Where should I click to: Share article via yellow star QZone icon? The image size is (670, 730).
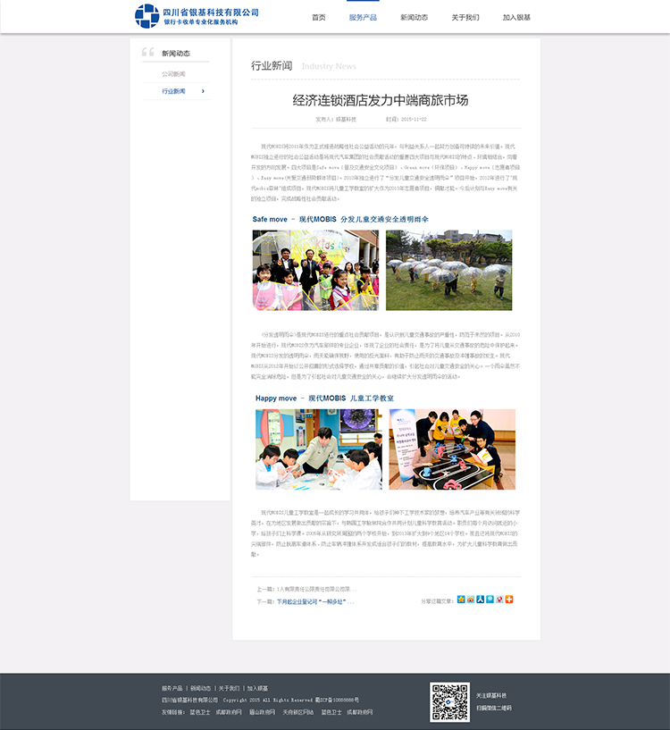click(x=461, y=600)
